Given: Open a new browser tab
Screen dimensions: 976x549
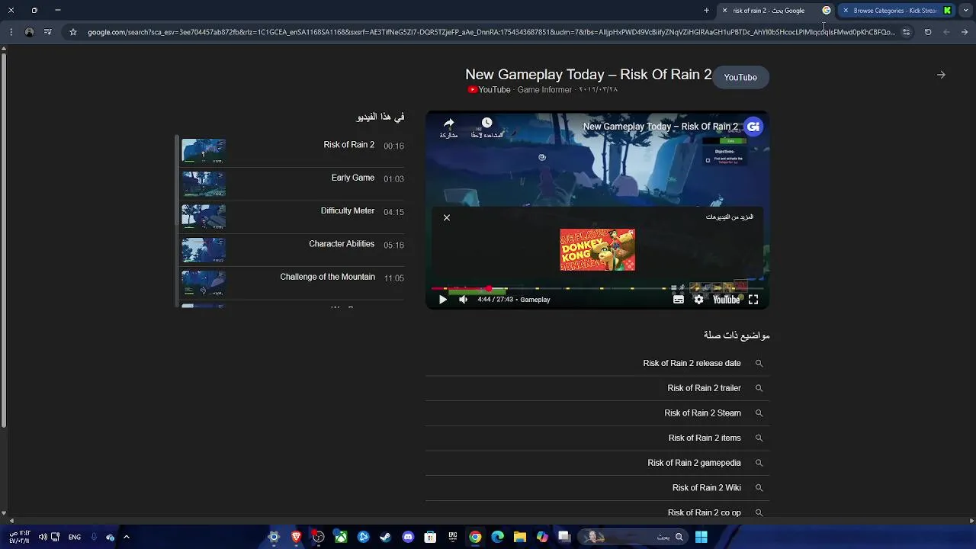Looking at the screenshot, I should coord(706,11).
